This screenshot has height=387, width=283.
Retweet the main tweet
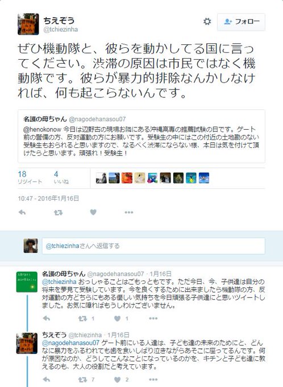[x=59, y=212]
